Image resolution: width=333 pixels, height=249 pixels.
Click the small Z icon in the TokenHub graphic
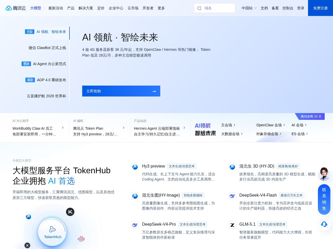click(27, 245)
